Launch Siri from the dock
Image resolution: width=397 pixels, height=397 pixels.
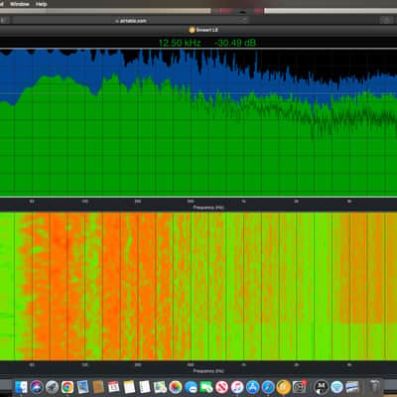coord(37,387)
